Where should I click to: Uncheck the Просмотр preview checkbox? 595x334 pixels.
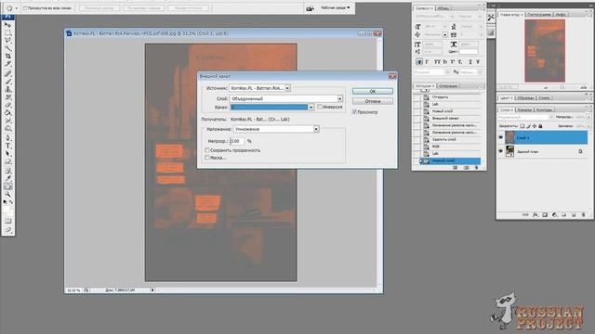[x=354, y=112]
